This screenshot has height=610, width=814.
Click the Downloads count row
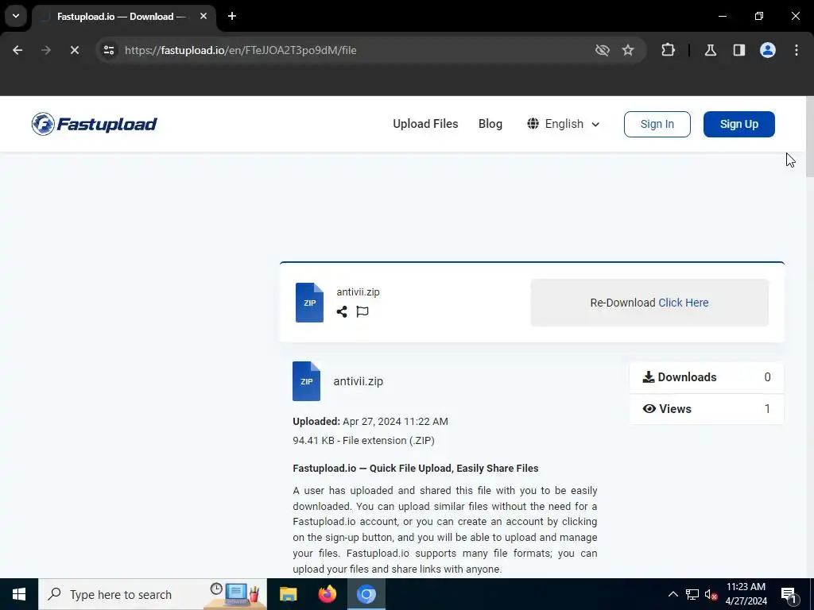(707, 377)
